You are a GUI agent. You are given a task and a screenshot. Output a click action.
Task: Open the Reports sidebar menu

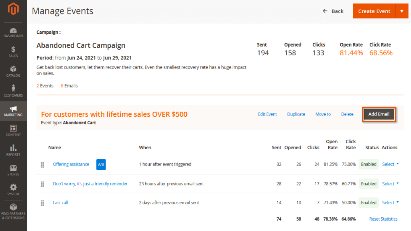pyautogui.click(x=13, y=151)
